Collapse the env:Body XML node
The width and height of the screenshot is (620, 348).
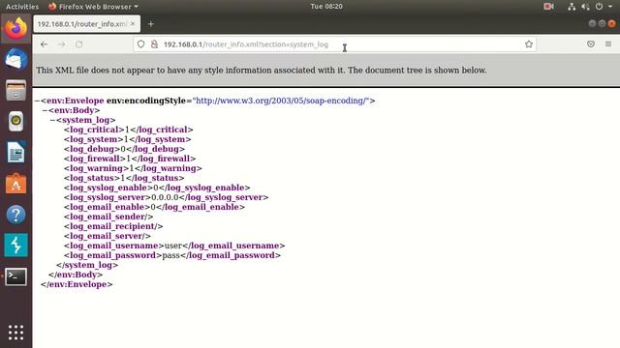tap(45, 110)
